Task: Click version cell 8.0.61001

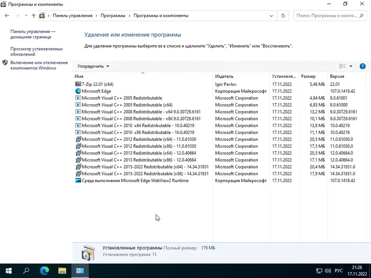Action: click(x=339, y=98)
